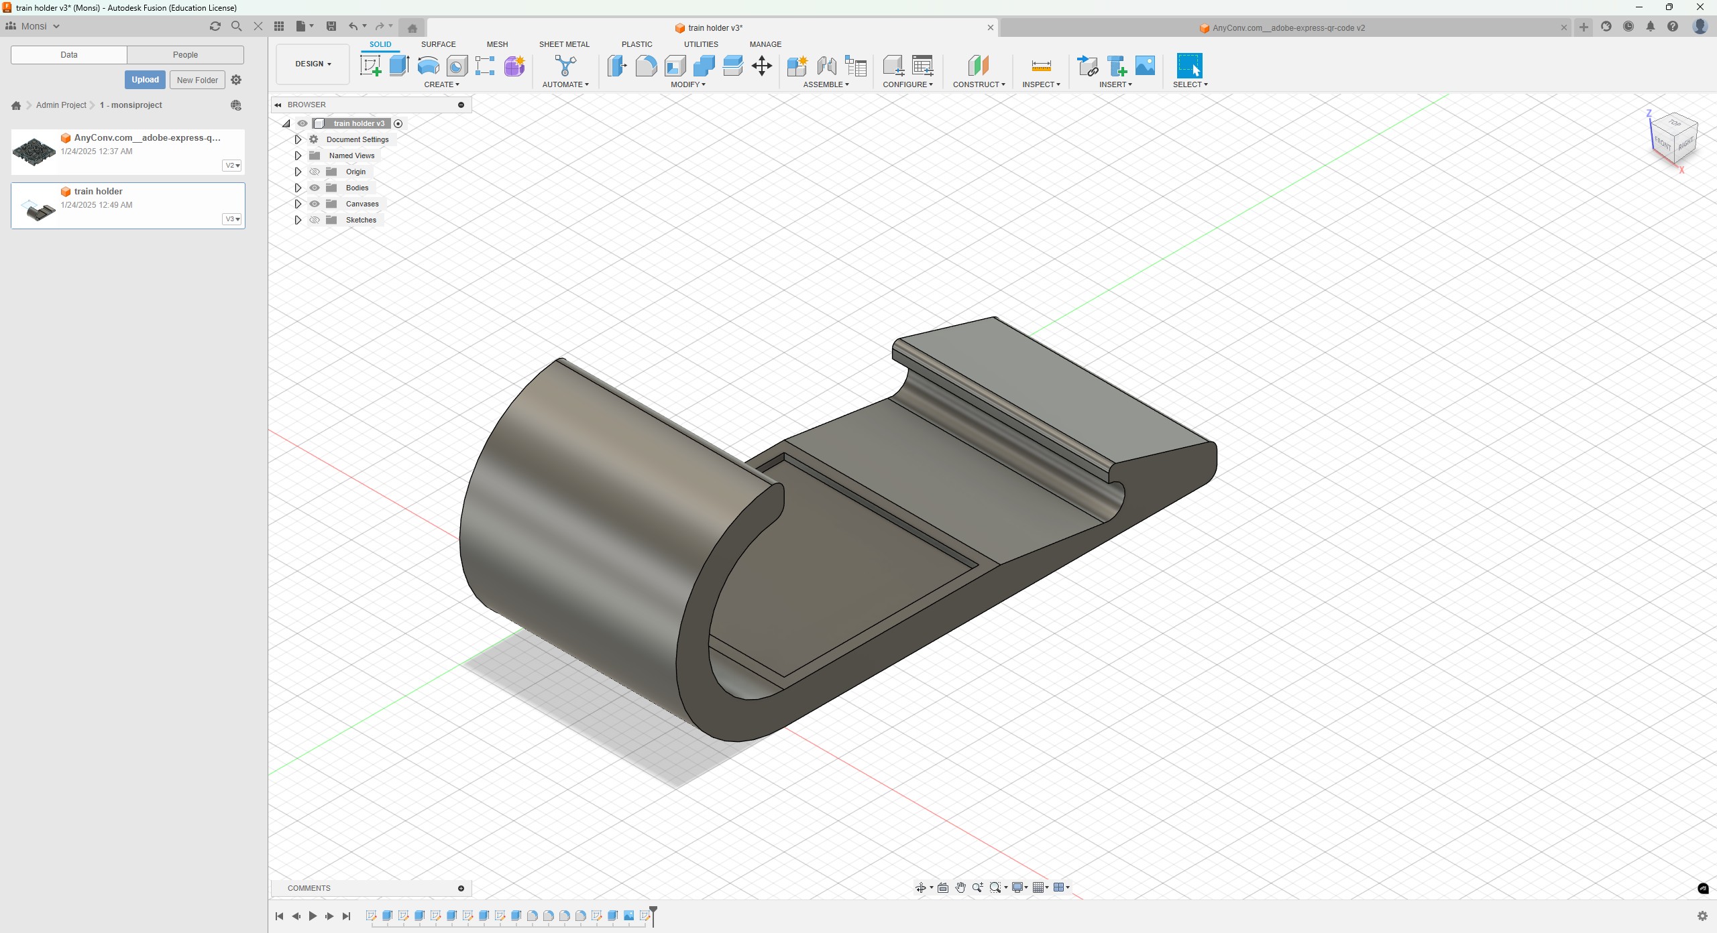Expand the Canvases folder node

tap(298, 204)
